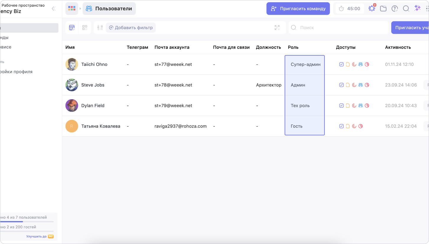Open the files folder icon in header
Image resolution: width=429 pixels, height=244 pixels.
click(383, 9)
